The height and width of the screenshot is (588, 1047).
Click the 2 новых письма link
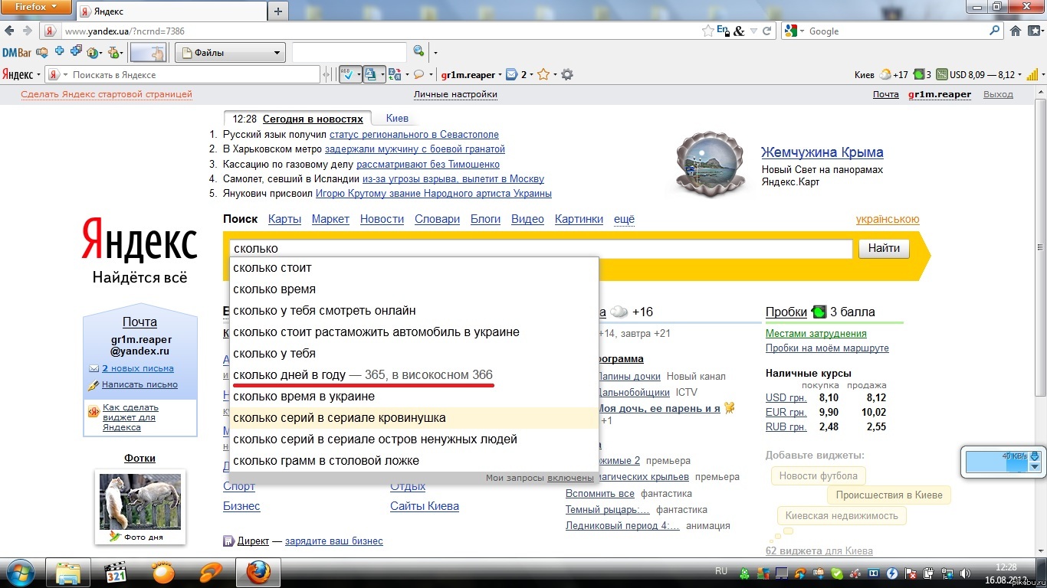138,368
